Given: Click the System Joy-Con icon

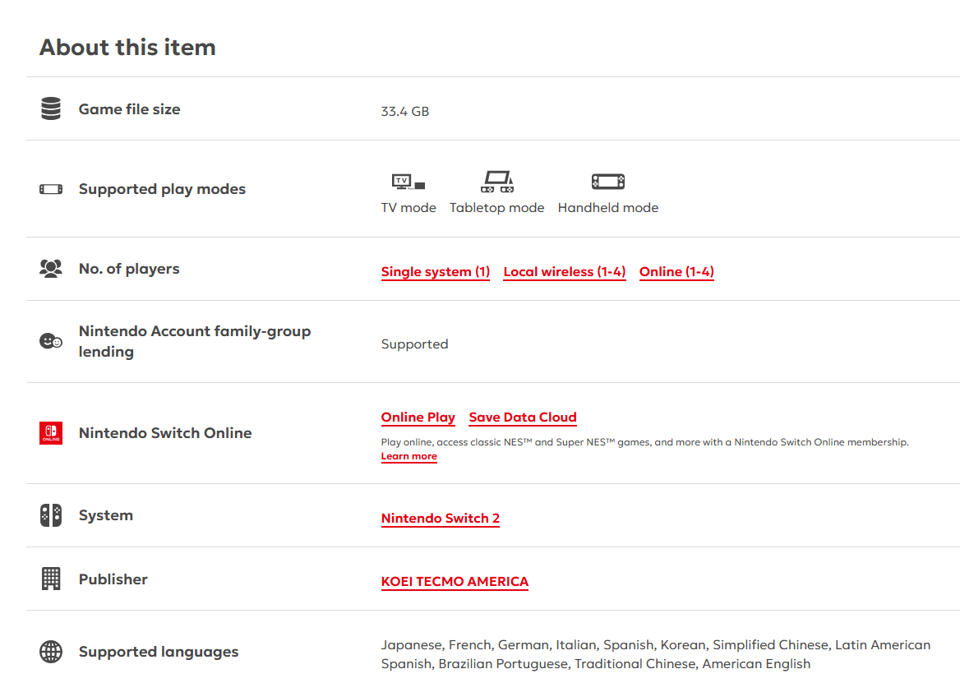Looking at the screenshot, I should [x=51, y=515].
